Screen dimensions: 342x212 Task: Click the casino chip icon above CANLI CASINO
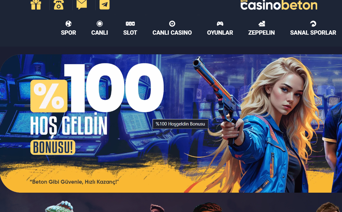[x=172, y=24]
